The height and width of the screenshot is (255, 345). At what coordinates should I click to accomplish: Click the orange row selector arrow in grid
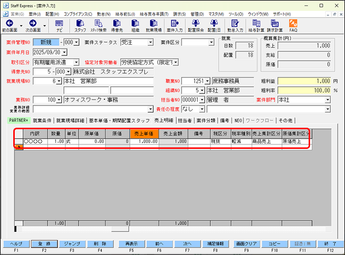tap(19, 147)
